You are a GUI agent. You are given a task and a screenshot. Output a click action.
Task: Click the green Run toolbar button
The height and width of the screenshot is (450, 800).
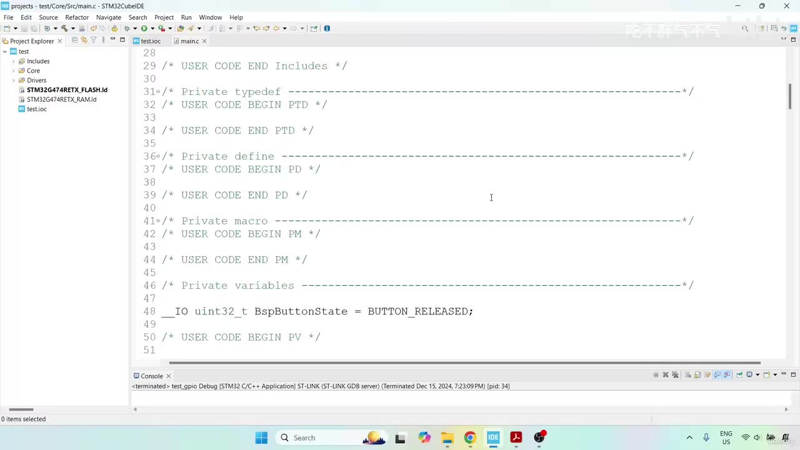tap(144, 28)
